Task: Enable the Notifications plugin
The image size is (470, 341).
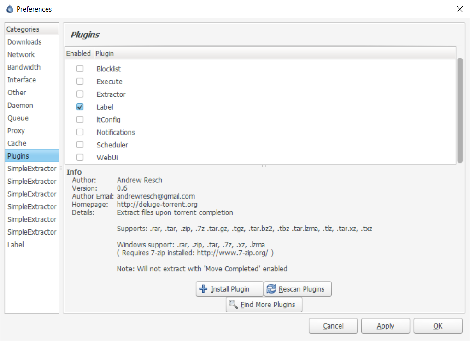Action: point(80,132)
